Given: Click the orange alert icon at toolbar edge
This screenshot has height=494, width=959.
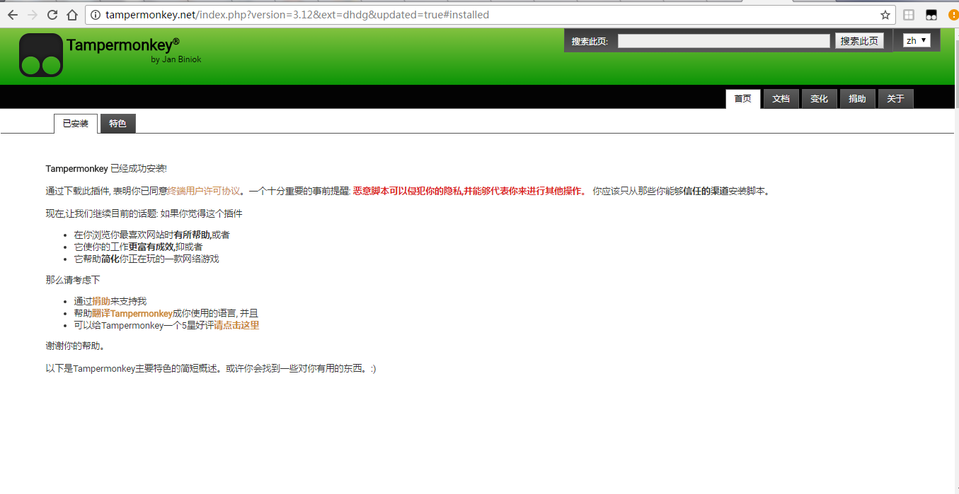Looking at the screenshot, I should 953,15.
